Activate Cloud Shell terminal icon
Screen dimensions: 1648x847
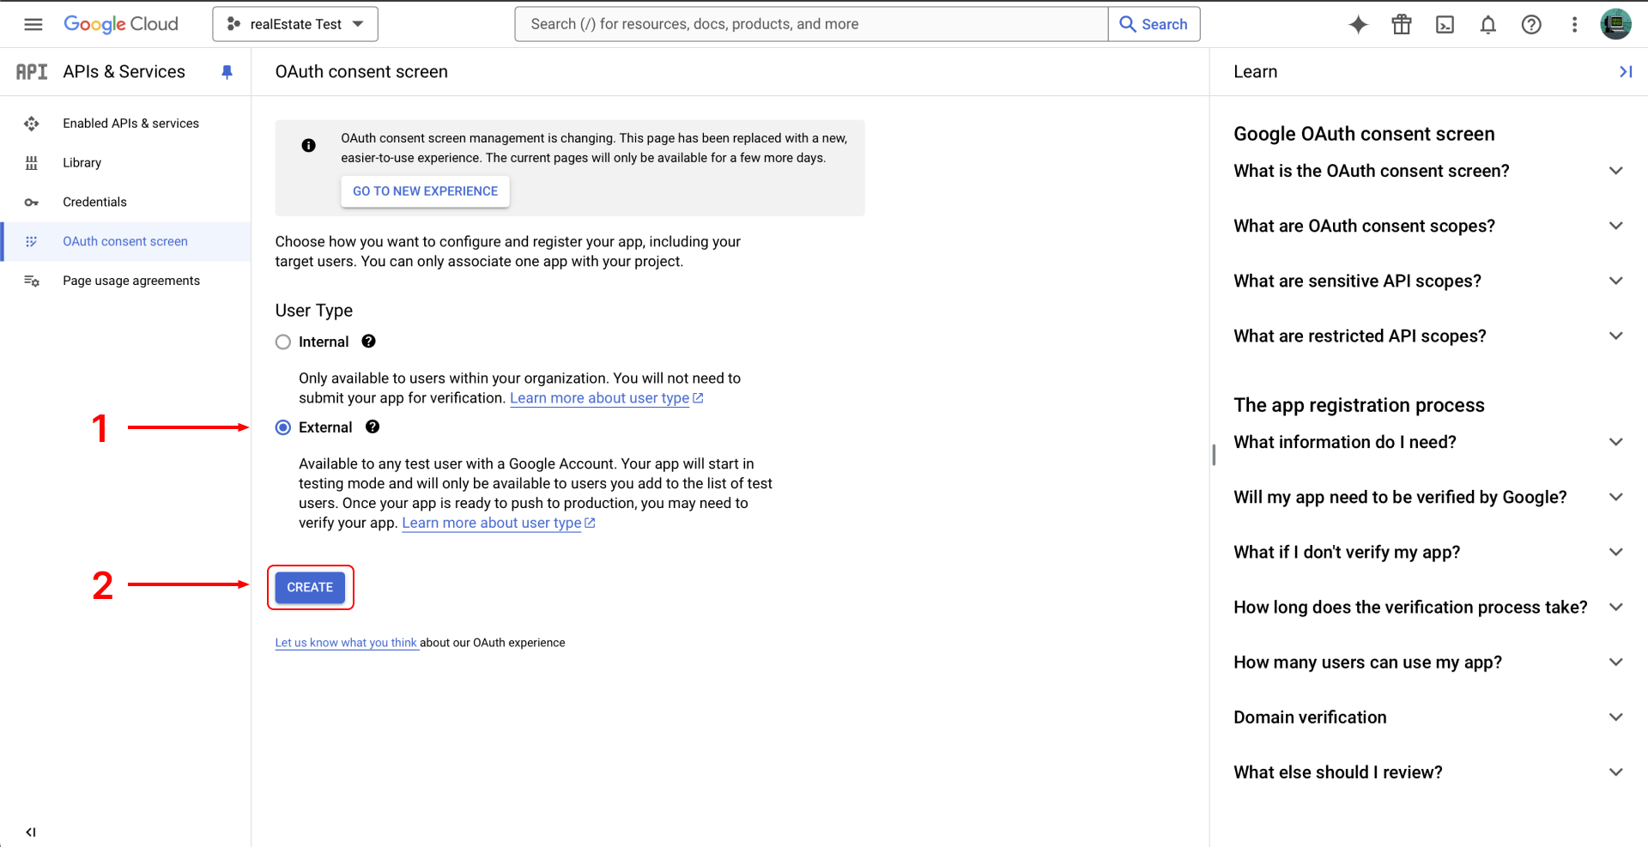coord(1445,24)
